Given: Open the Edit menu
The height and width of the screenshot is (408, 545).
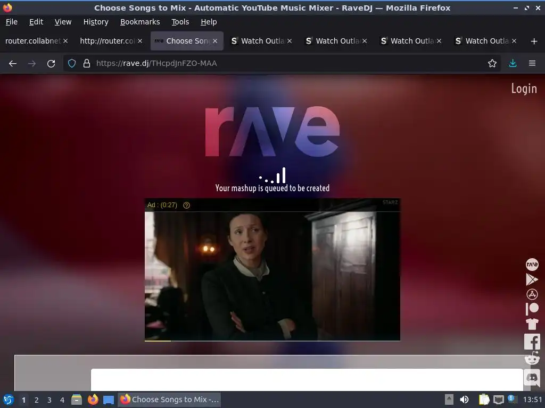Looking at the screenshot, I should point(36,22).
